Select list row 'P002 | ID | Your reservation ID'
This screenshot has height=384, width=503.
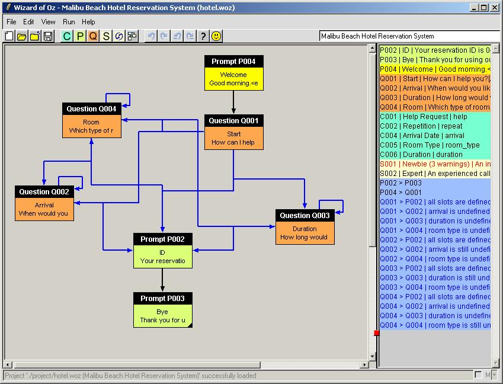coord(435,50)
